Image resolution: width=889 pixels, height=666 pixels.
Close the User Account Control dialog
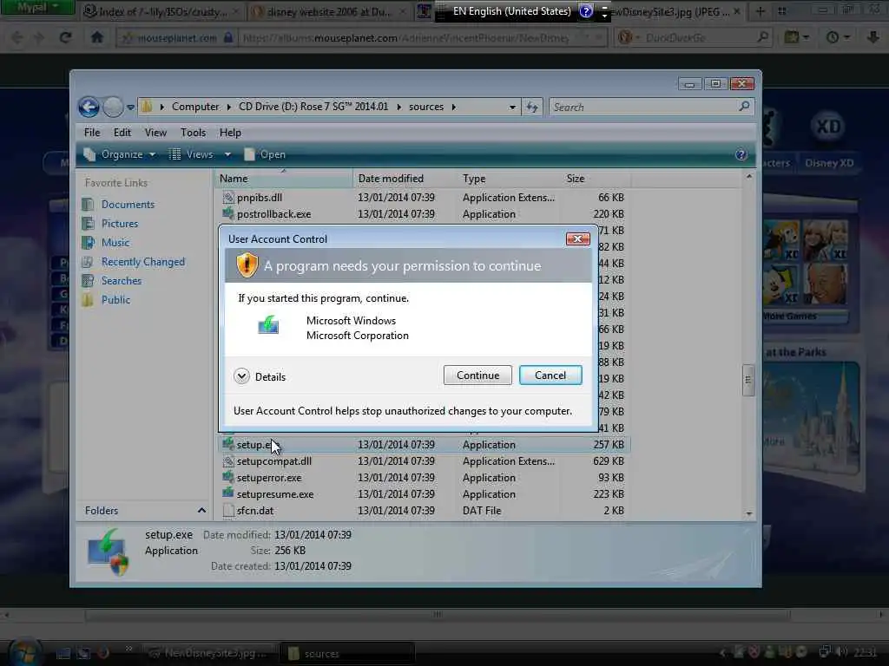pos(577,239)
